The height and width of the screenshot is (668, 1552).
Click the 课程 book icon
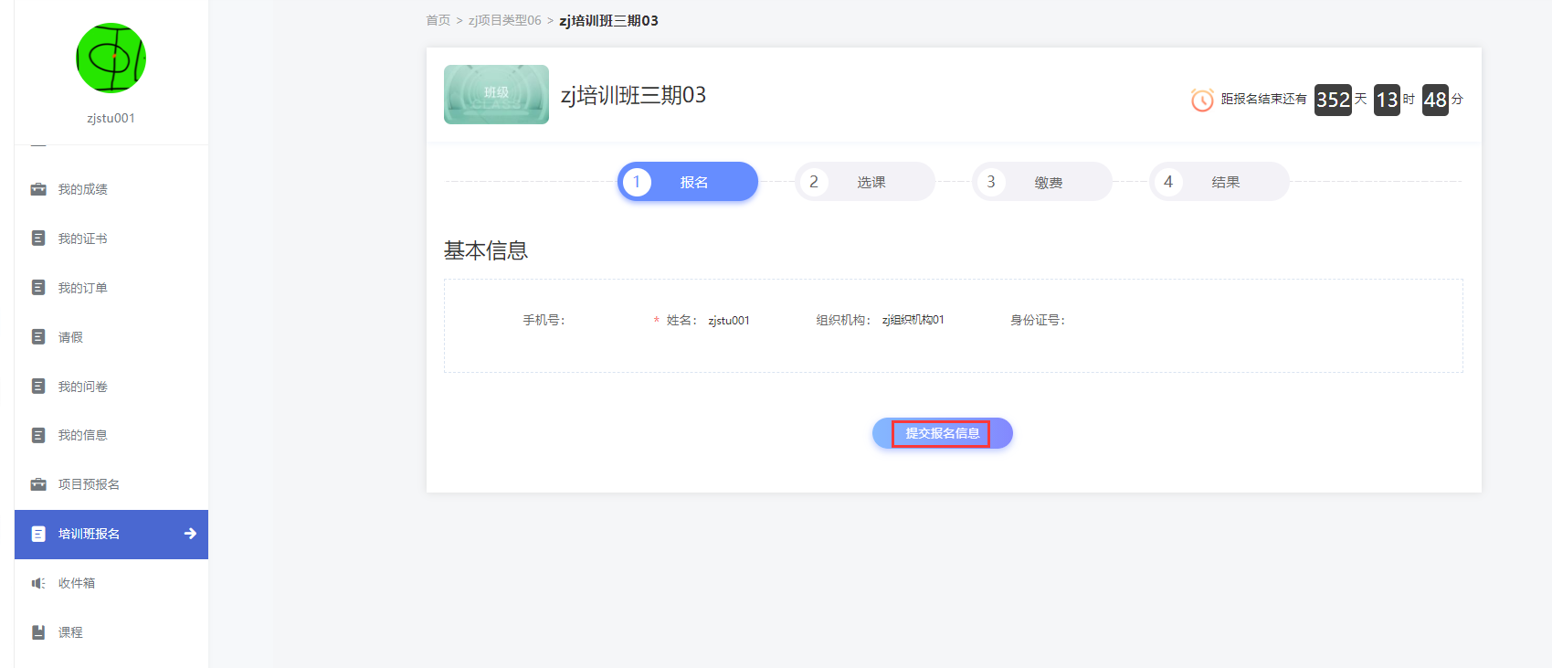tap(38, 632)
